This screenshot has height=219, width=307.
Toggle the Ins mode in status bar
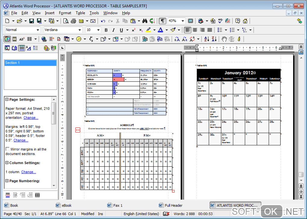[101, 214]
